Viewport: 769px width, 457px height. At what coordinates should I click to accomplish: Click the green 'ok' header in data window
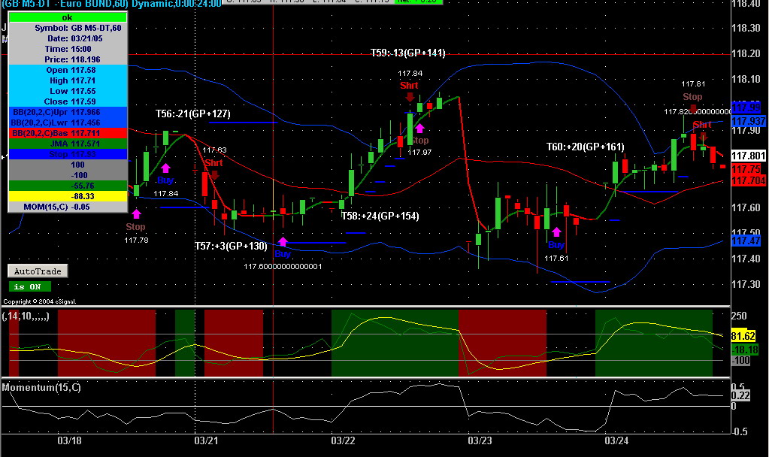(x=68, y=17)
